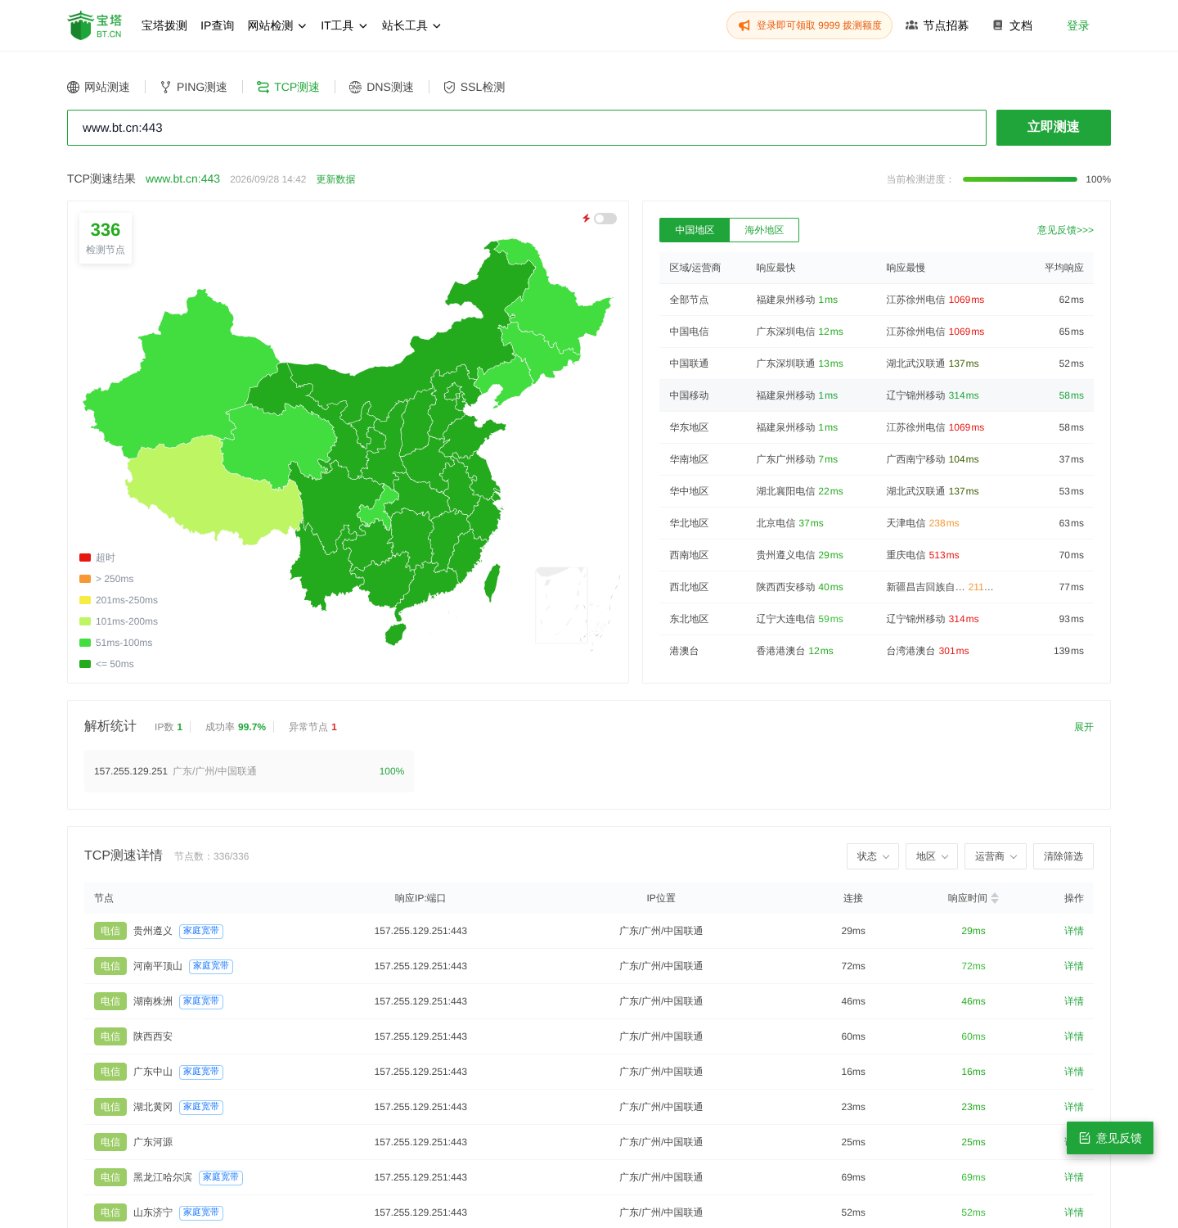Click the megaphone icon in login banner
Image resolution: width=1178 pixels, height=1228 pixels.
[x=744, y=26]
